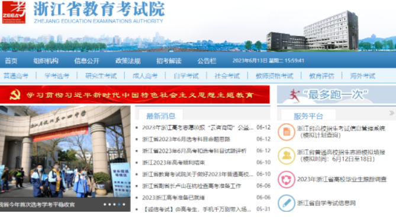Screen dimensions: 396x217
Task: Switch to the 最新消息 tab
Action: coord(161,116)
